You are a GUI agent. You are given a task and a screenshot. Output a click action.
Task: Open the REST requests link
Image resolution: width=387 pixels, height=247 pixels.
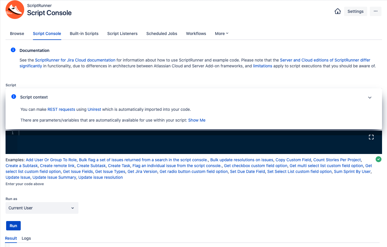click(61, 109)
